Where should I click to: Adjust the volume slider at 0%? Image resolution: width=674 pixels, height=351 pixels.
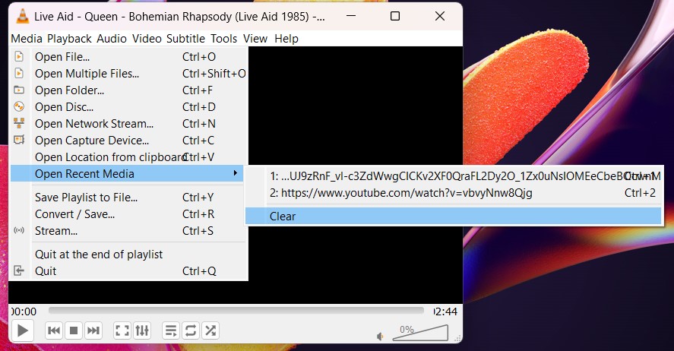tap(420, 333)
